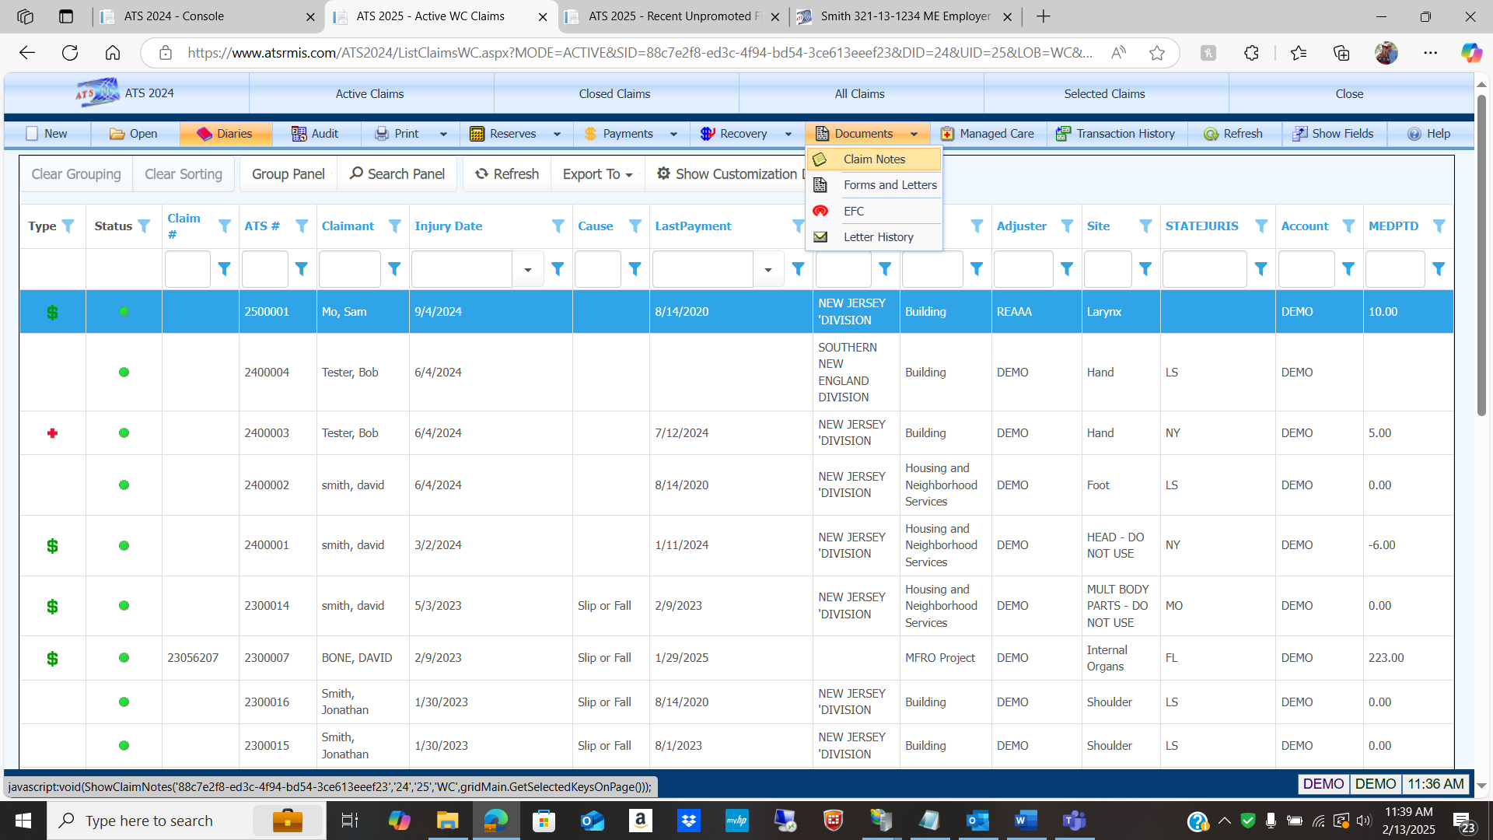Image resolution: width=1493 pixels, height=840 pixels.
Task: Switch to the Closed Claims tab
Action: (614, 94)
